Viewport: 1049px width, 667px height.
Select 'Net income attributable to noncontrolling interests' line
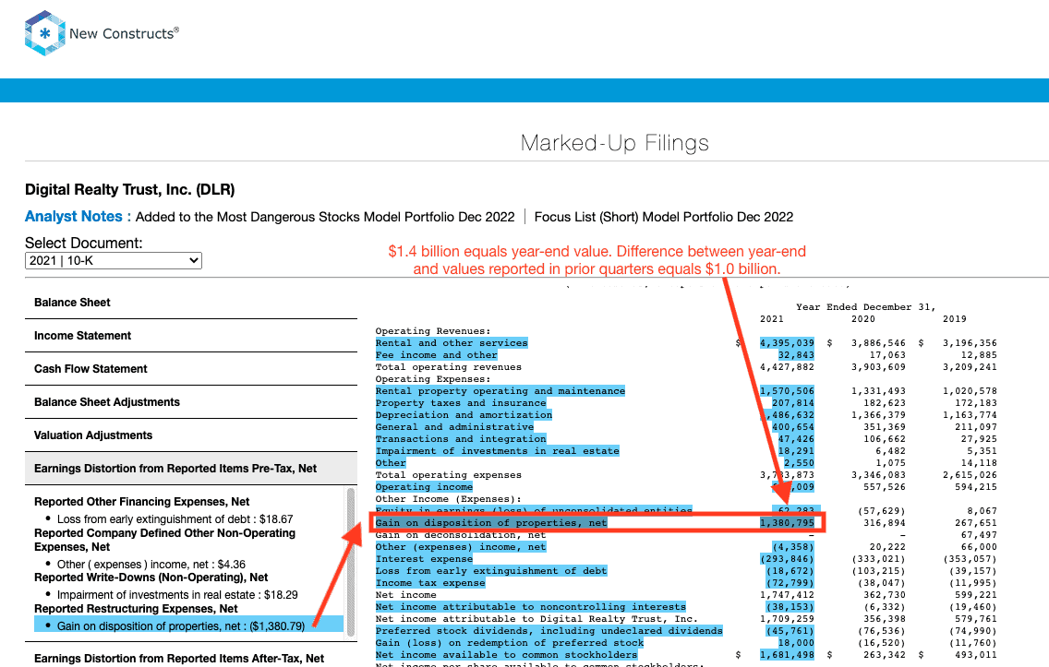tap(531, 607)
